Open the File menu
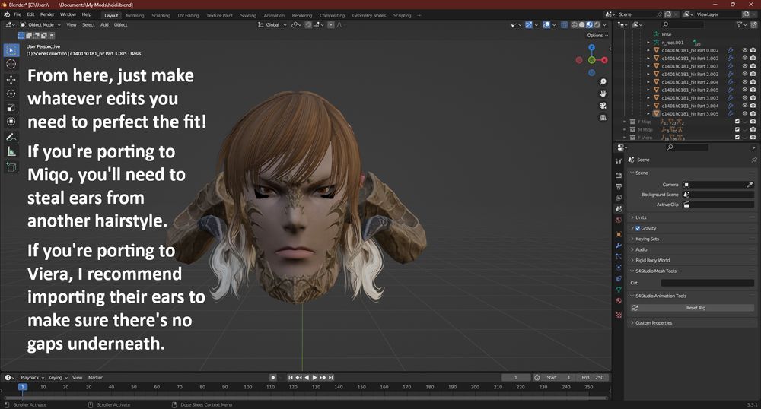Screen dimensions: 761x409 pos(18,14)
